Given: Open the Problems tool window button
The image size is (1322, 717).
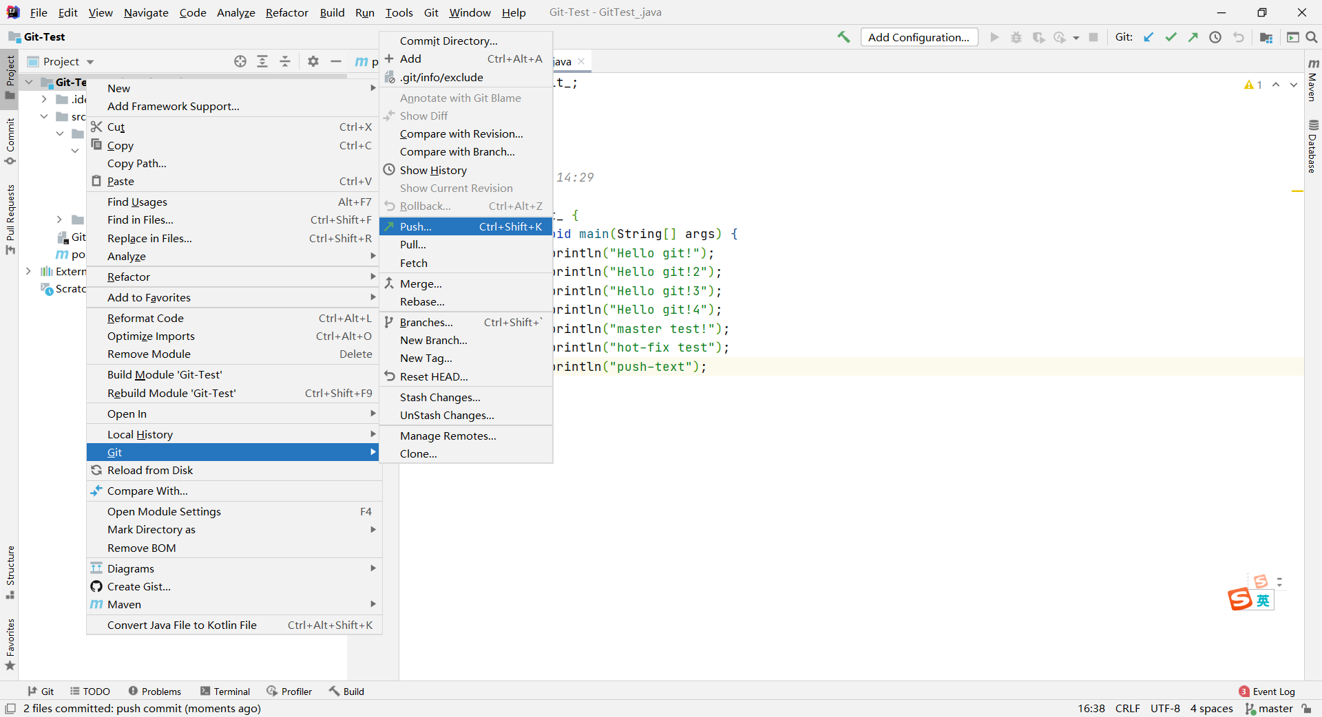Looking at the screenshot, I should [x=155, y=692].
